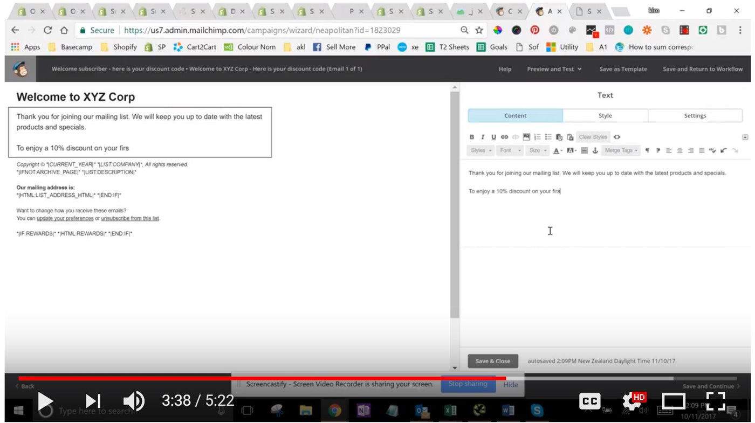Open the Font dropdown
The width and height of the screenshot is (755, 423).
click(x=510, y=150)
